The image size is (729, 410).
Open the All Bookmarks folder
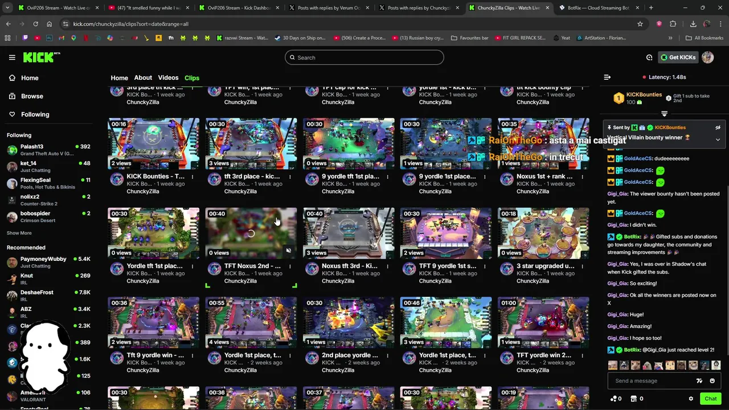click(704, 38)
